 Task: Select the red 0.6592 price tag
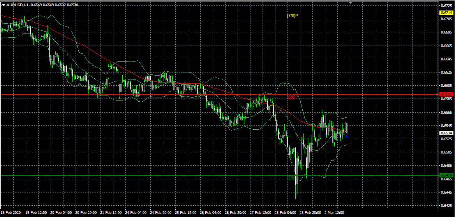[x=446, y=94]
